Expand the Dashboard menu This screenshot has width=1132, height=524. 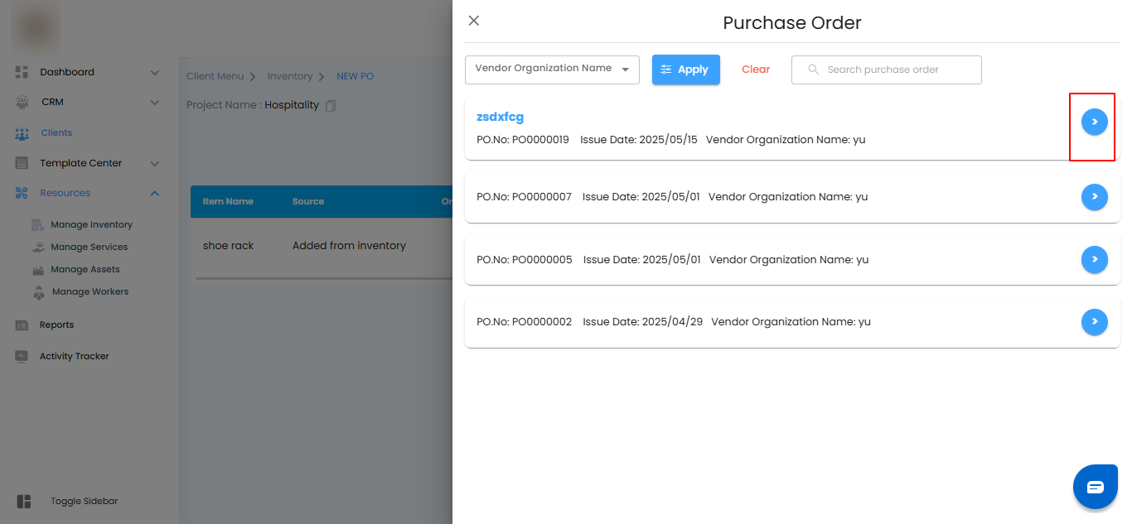[154, 73]
